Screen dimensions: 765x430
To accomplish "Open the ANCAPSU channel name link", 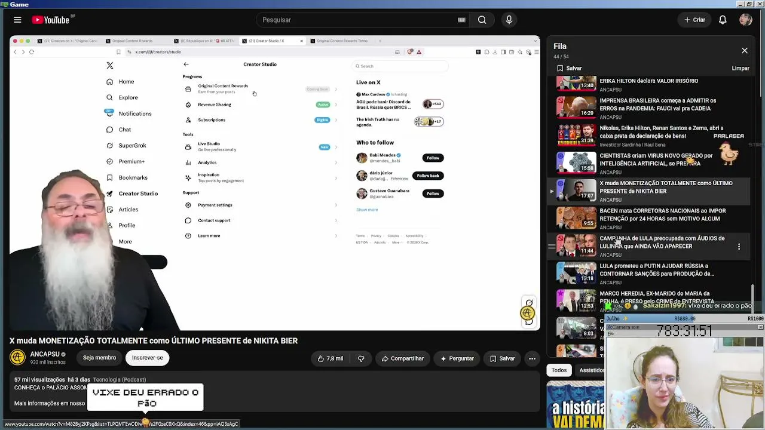I will (x=45, y=354).
